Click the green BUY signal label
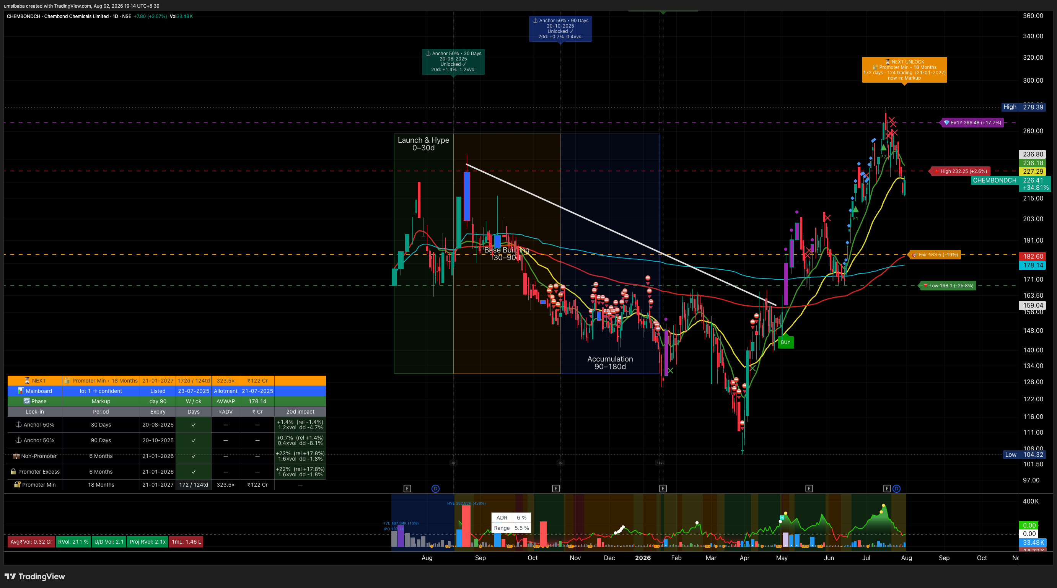 pyautogui.click(x=785, y=342)
